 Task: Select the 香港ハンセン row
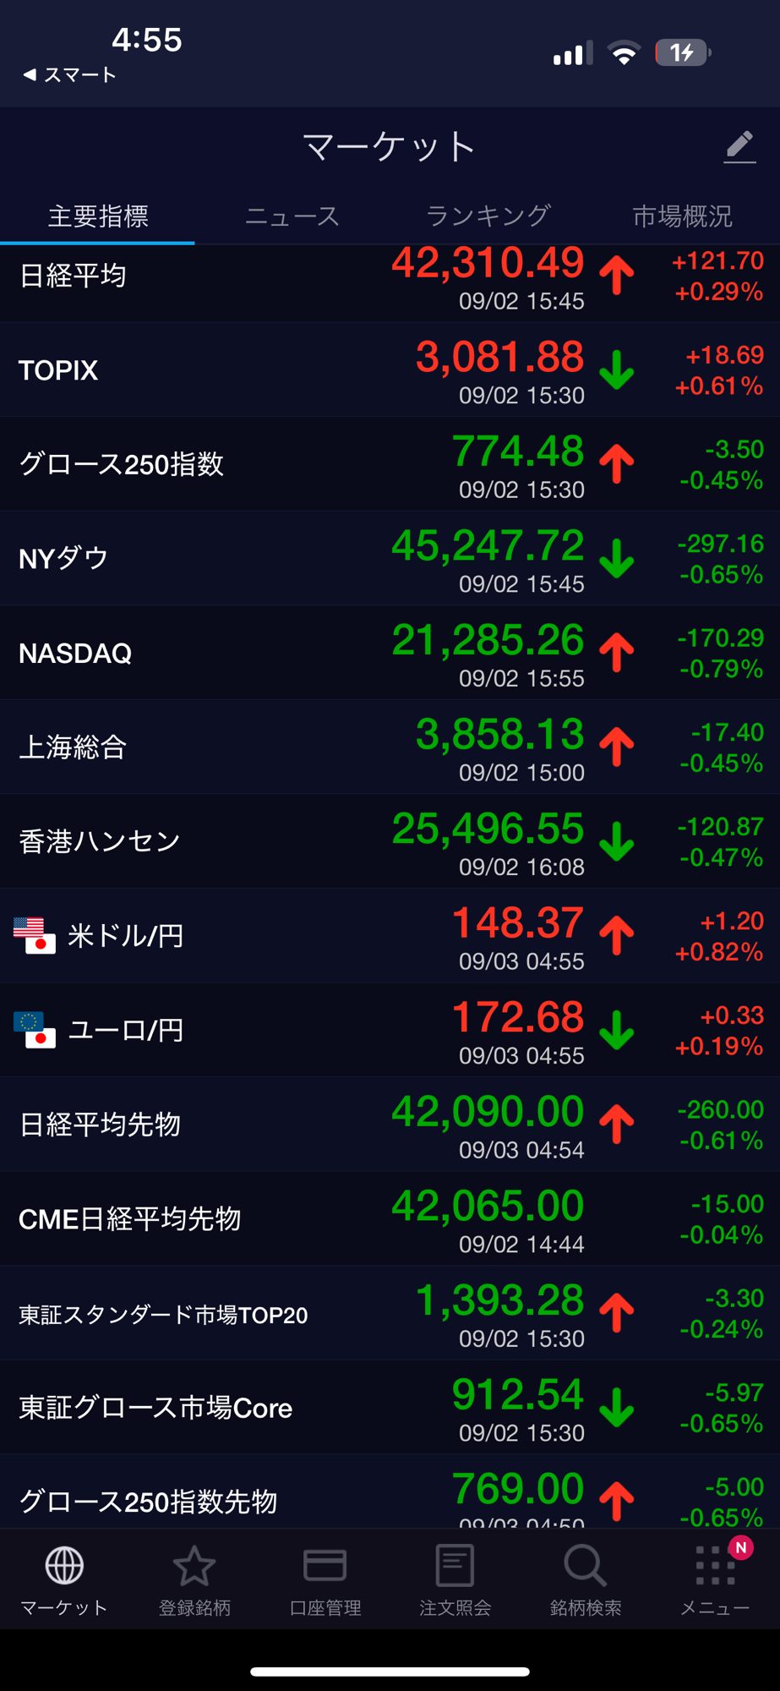click(390, 841)
